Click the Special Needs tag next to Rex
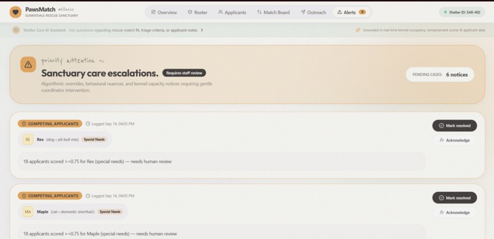This screenshot has width=494, height=239. pyautogui.click(x=94, y=139)
